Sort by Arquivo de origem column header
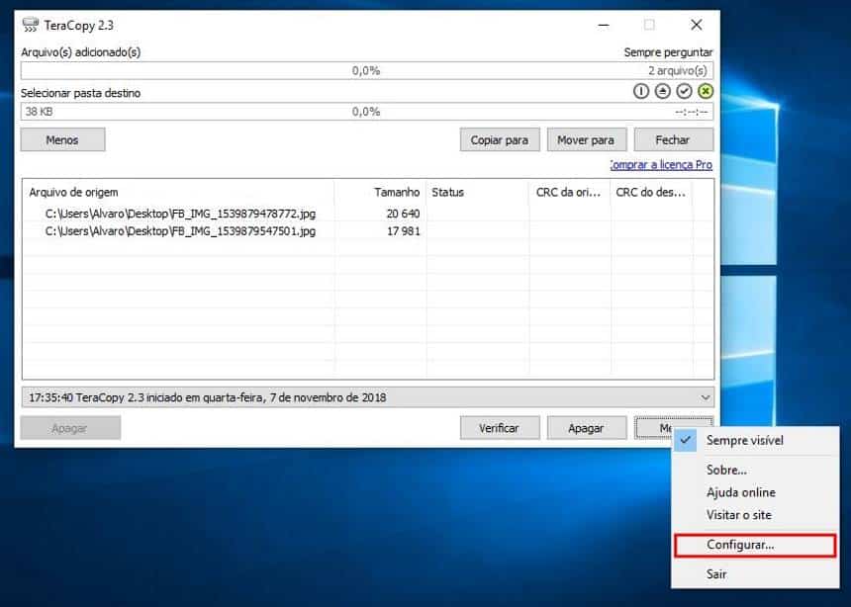The height and width of the screenshot is (607, 851). 178,192
